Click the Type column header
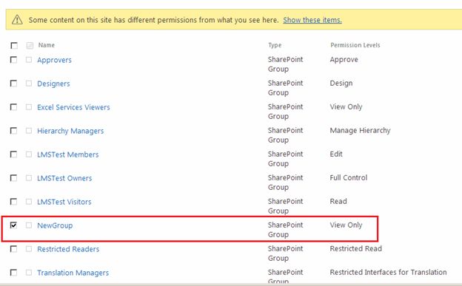 point(275,45)
